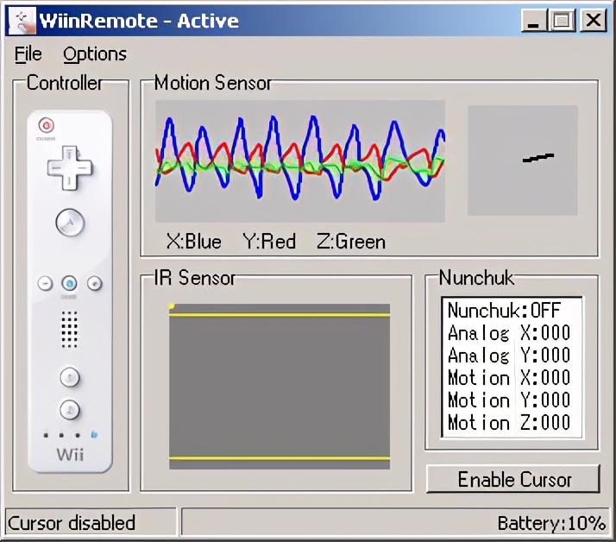
Task: Click the 1 button on the remote image
Action: pos(70,377)
